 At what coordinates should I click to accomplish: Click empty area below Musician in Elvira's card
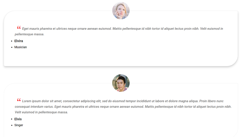tap(83, 57)
